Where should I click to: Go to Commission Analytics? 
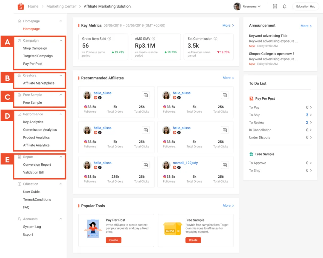point(40,130)
